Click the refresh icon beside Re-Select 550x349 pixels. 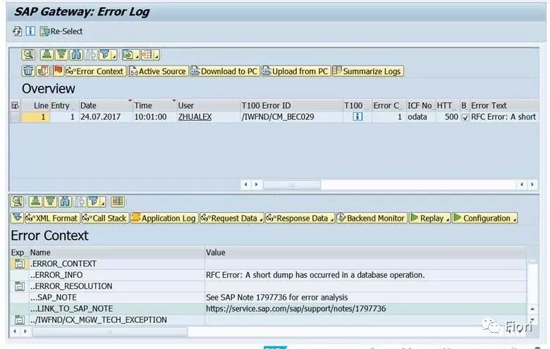coord(17,31)
